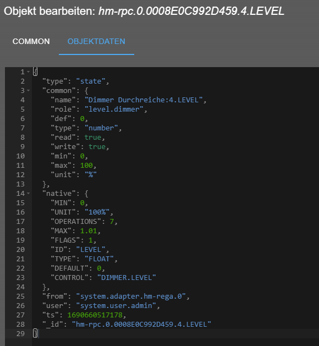
Task: Click line number 29 in the gutter
Action: [x=20, y=334]
